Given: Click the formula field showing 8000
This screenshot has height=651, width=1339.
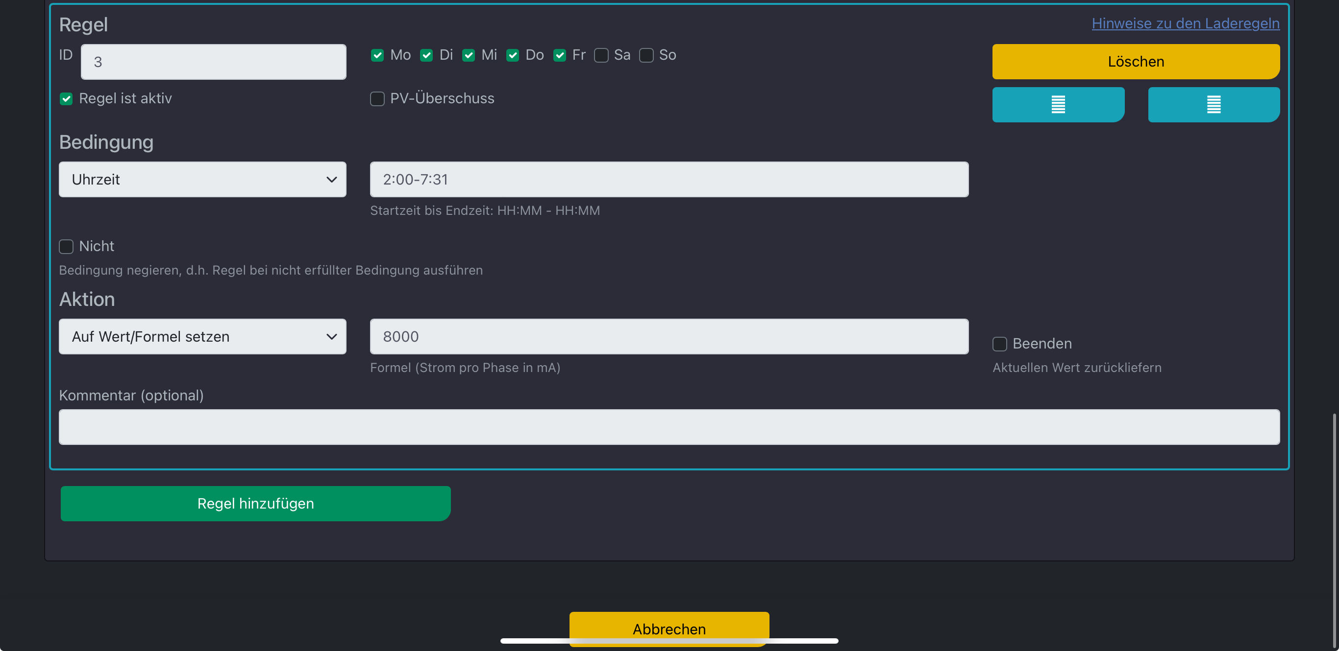Looking at the screenshot, I should pos(669,337).
